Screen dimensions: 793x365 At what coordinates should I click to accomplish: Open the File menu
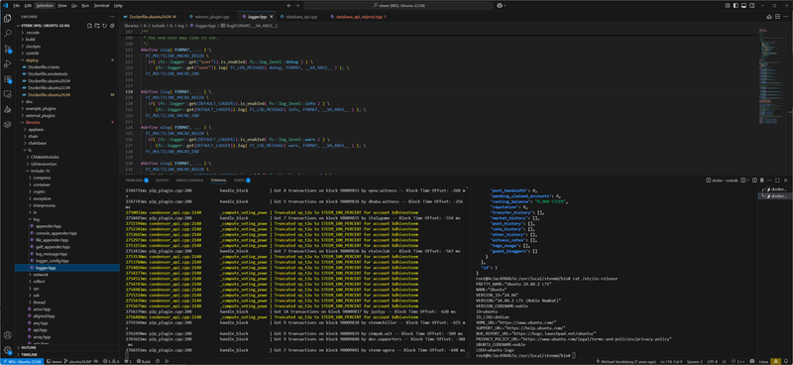click(16, 5)
